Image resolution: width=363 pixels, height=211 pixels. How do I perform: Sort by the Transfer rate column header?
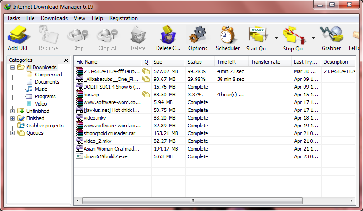coord(270,62)
